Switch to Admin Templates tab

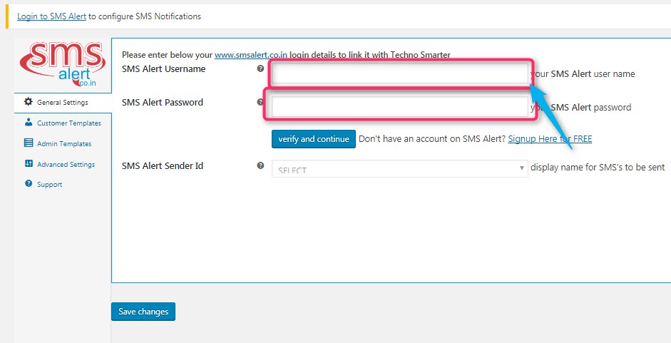coord(63,143)
